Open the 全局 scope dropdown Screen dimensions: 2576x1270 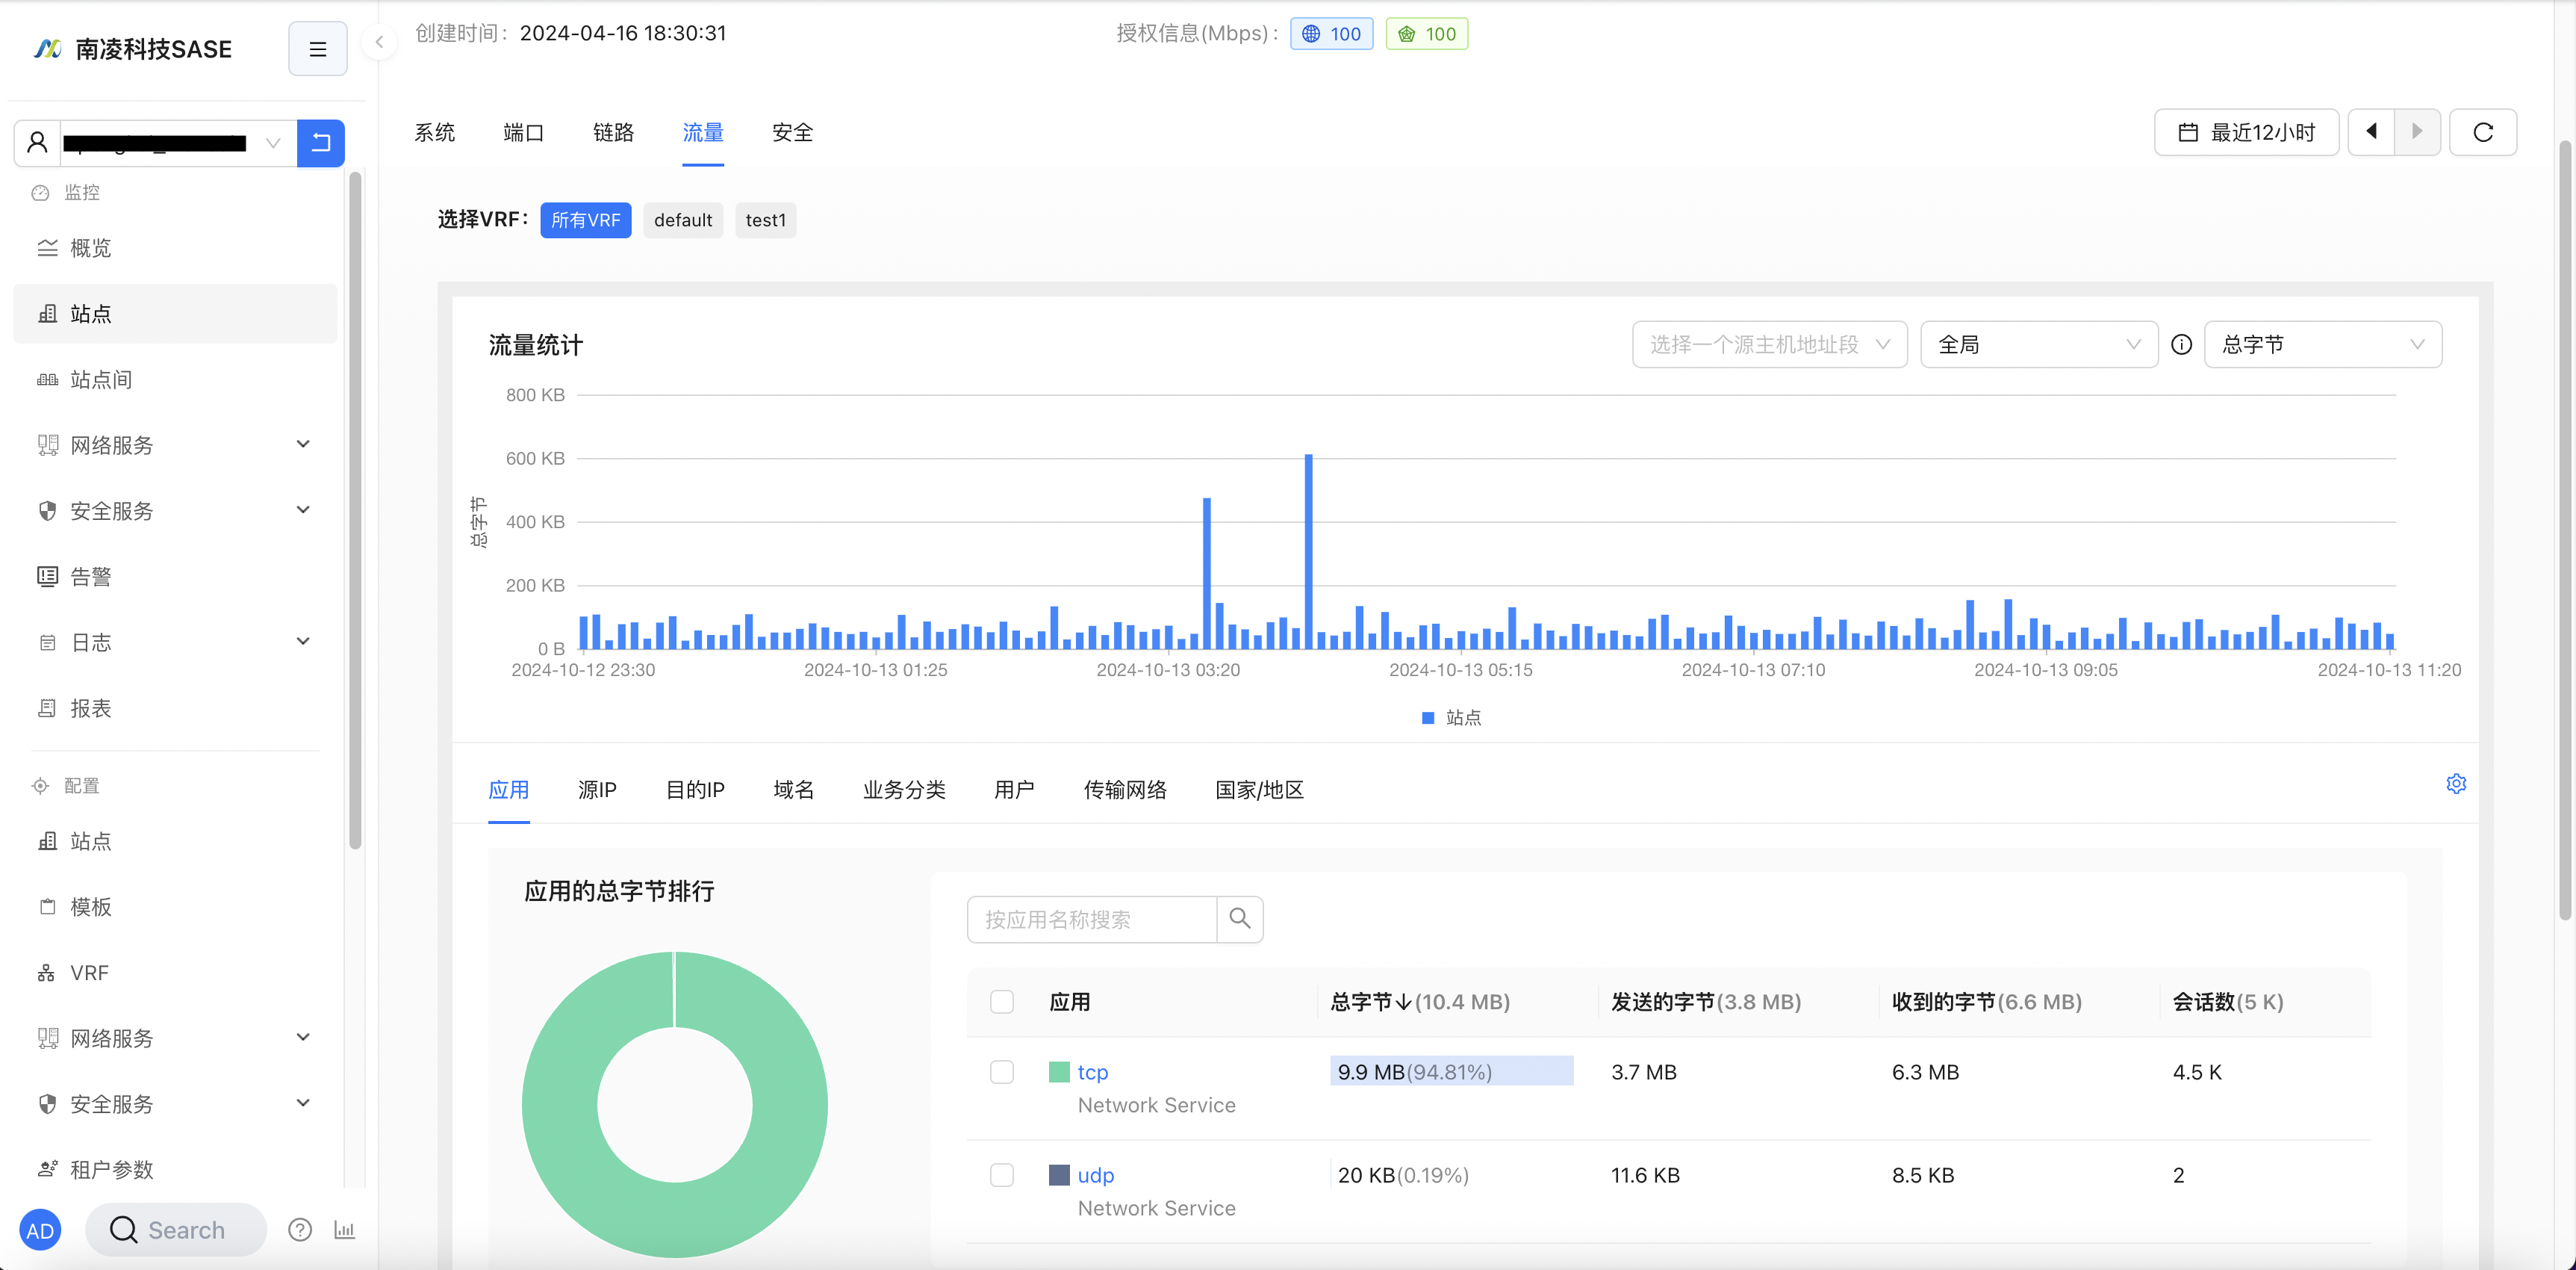click(x=2039, y=344)
